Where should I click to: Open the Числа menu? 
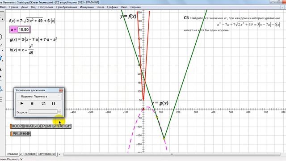[x=100, y=7]
